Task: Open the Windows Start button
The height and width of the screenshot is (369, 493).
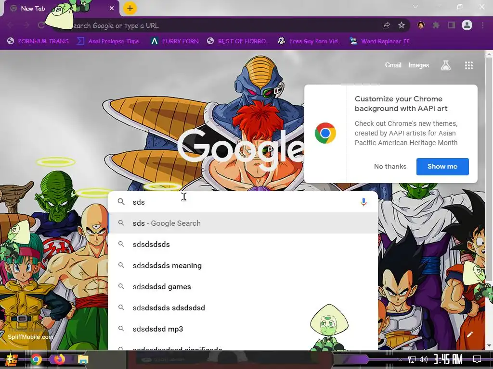Action: [11, 359]
